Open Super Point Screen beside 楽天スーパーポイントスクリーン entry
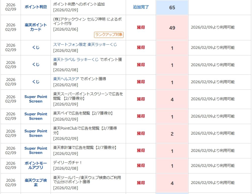The image size is (252, 194). 36,99
